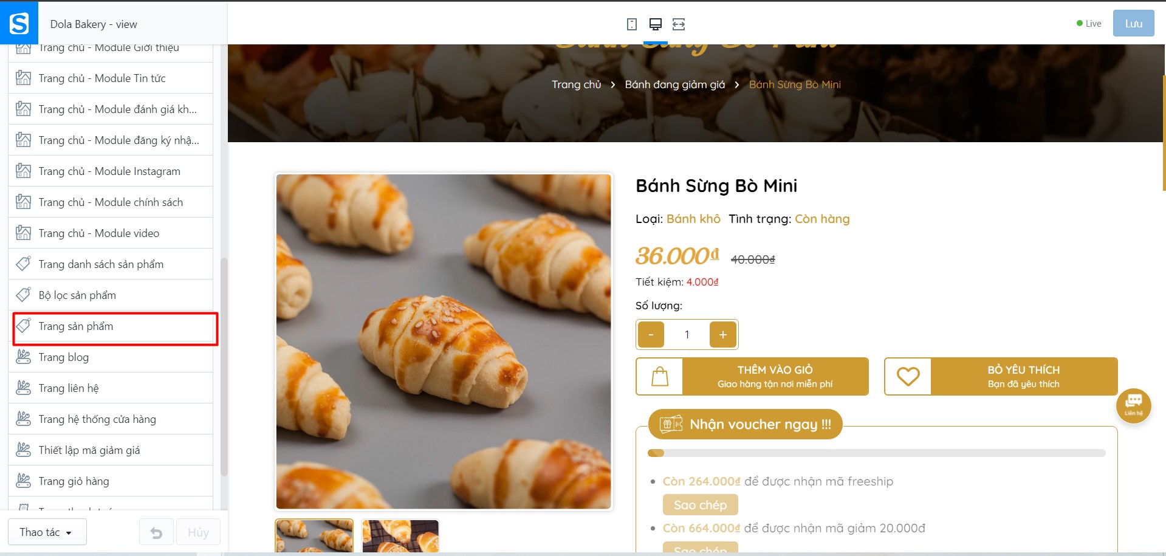Open Trang sản phẩm settings
Image resolution: width=1166 pixels, height=556 pixels.
tap(115, 326)
